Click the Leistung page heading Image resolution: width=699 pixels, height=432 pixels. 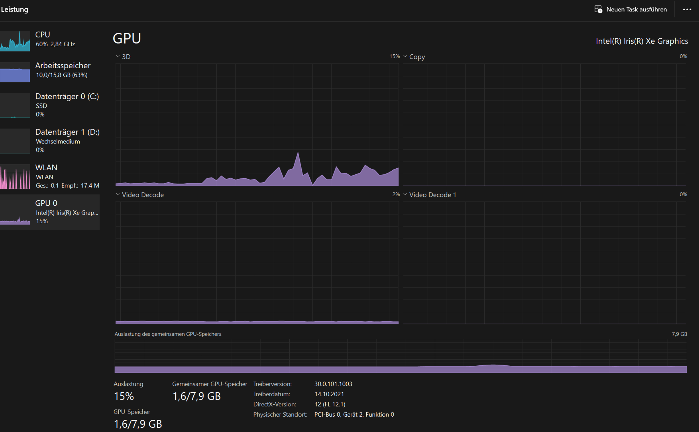point(15,9)
